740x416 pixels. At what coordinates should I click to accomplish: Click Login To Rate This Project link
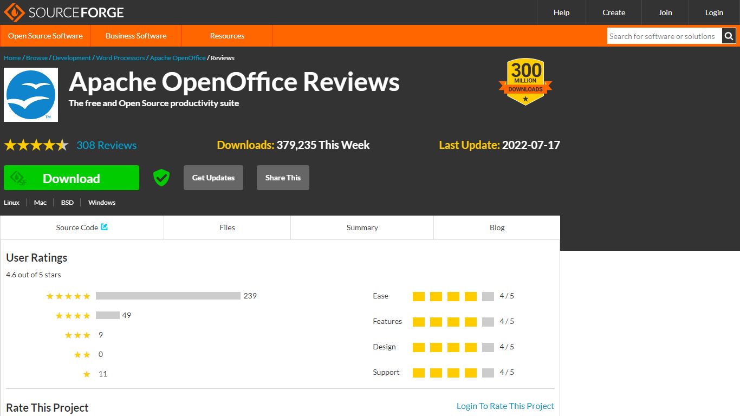505,406
